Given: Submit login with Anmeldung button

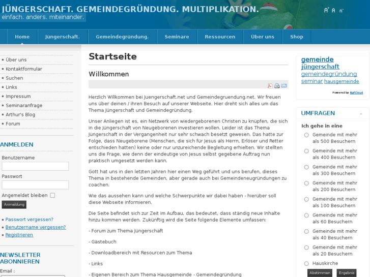Looking at the screenshot, I should [x=14, y=204].
